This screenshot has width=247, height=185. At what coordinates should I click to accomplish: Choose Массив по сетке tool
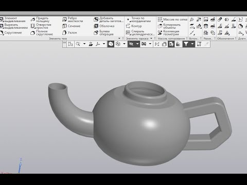coord(172,20)
